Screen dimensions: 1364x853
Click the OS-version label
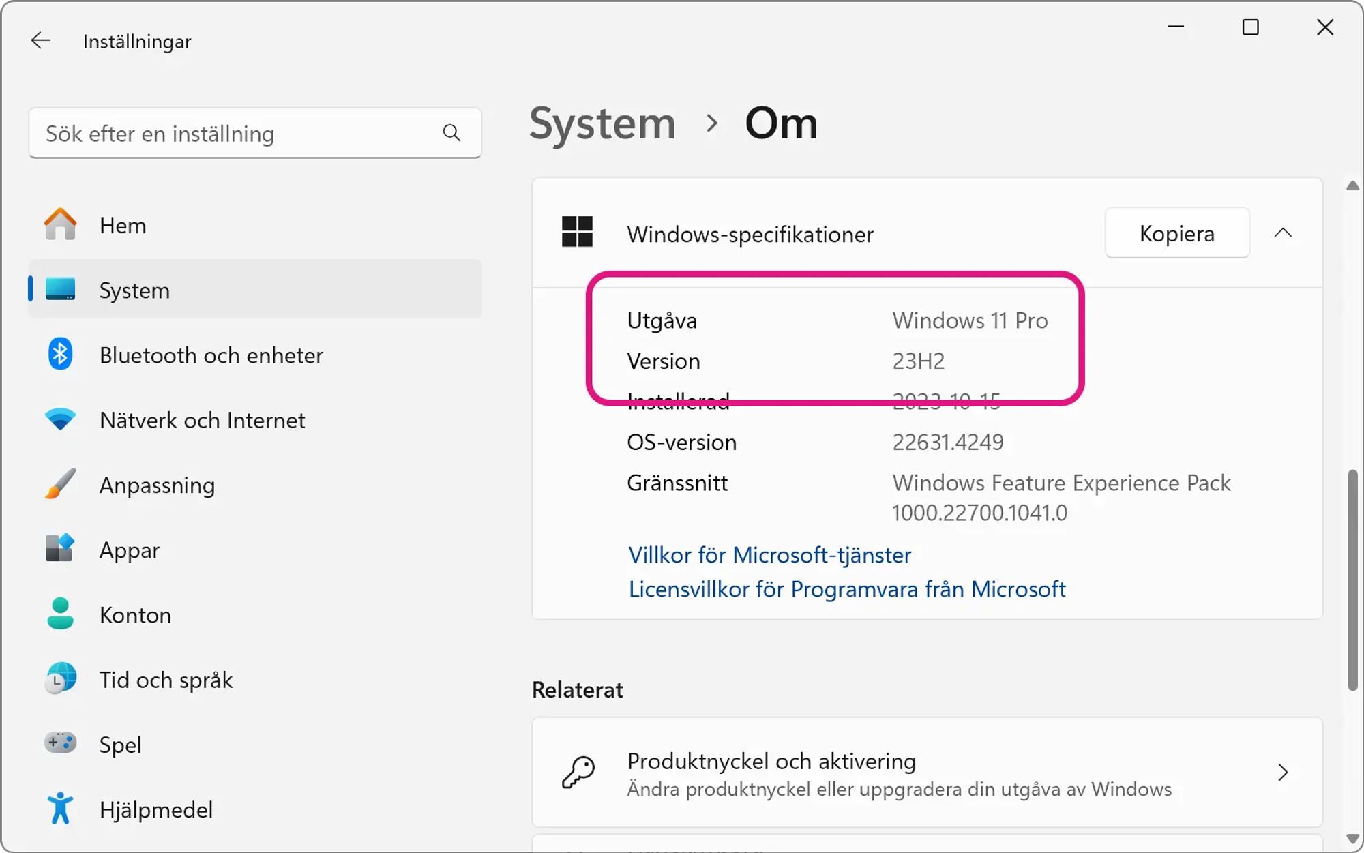click(681, 442)
